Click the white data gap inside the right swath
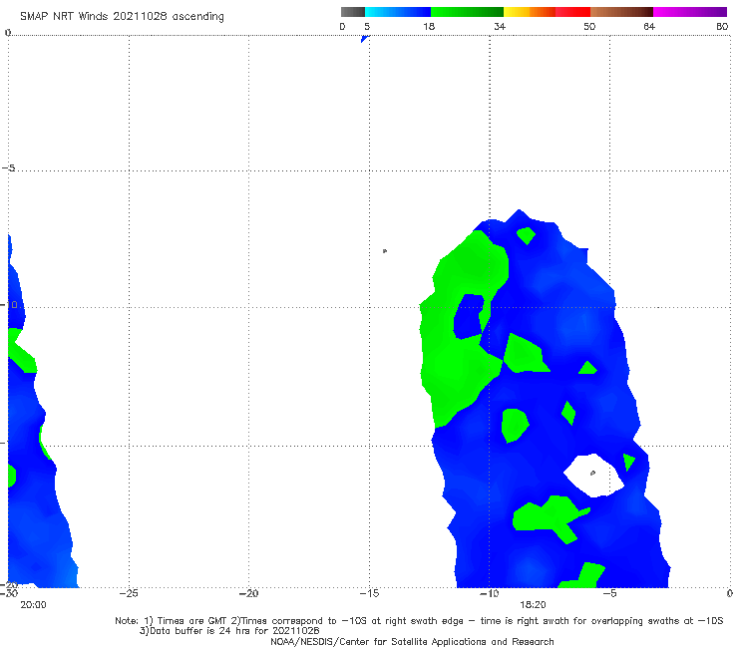The image size is (738, 648). (594, 476)
